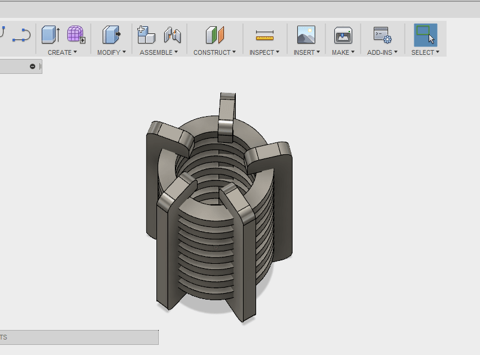Viewport: 480px width, 355px height.
Task: Open the ADD-INS dropdown menu
Action: (382, 52)
